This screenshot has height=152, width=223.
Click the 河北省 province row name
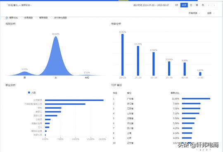[x=130, y=123]
